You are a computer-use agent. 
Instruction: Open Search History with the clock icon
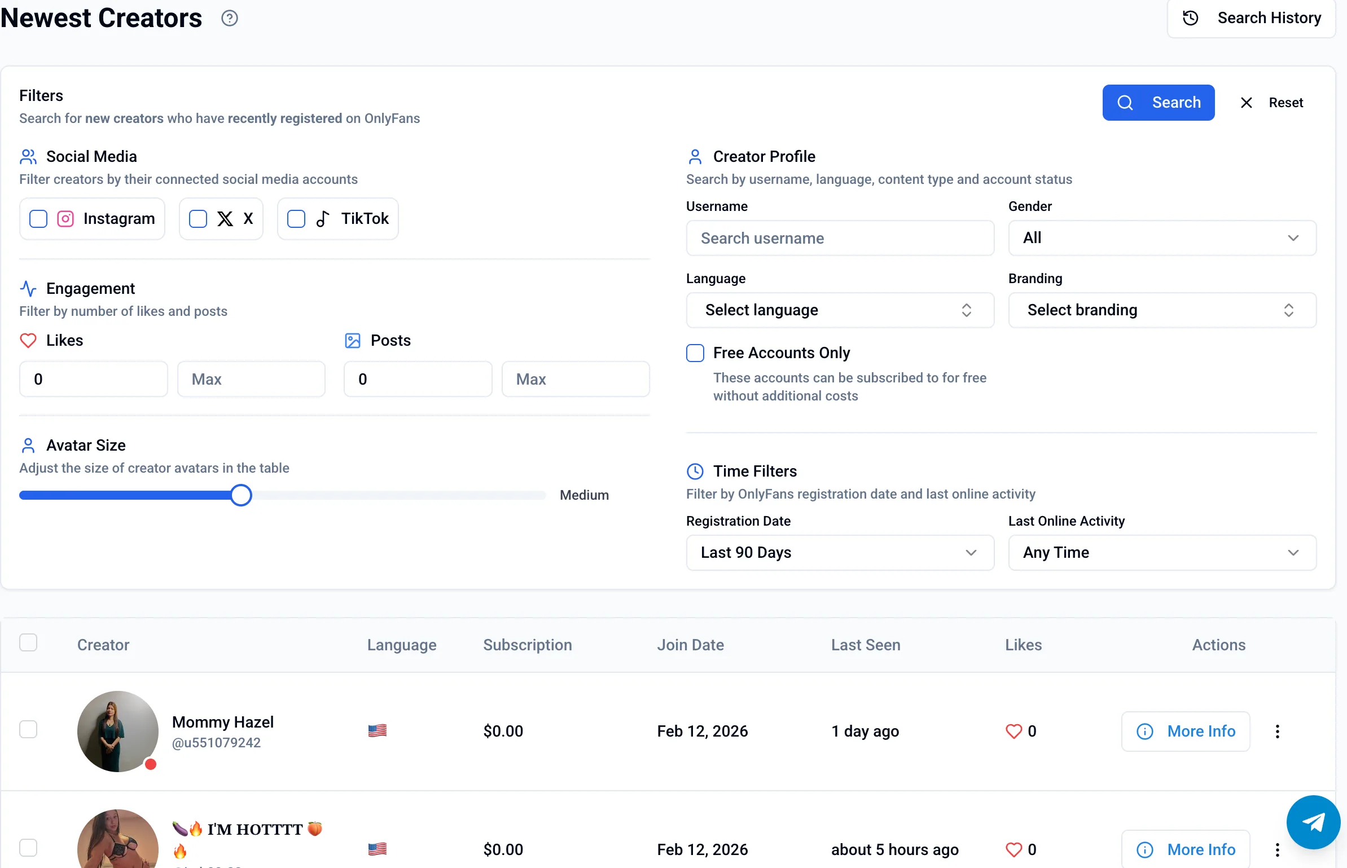[x=1190, y=19]
